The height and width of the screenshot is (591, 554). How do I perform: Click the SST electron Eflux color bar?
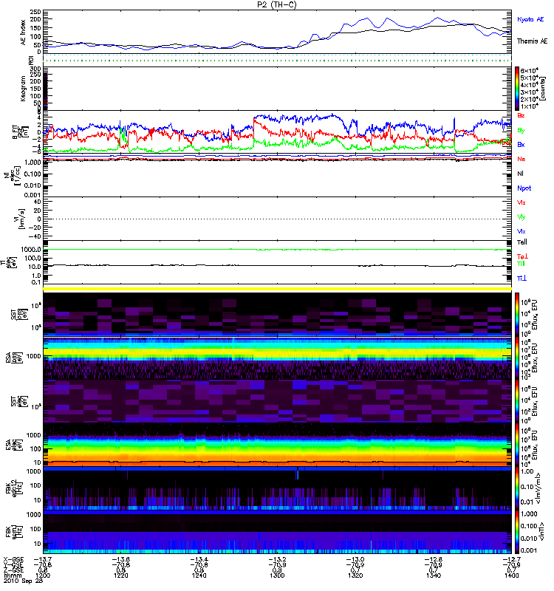coord(517,401)
